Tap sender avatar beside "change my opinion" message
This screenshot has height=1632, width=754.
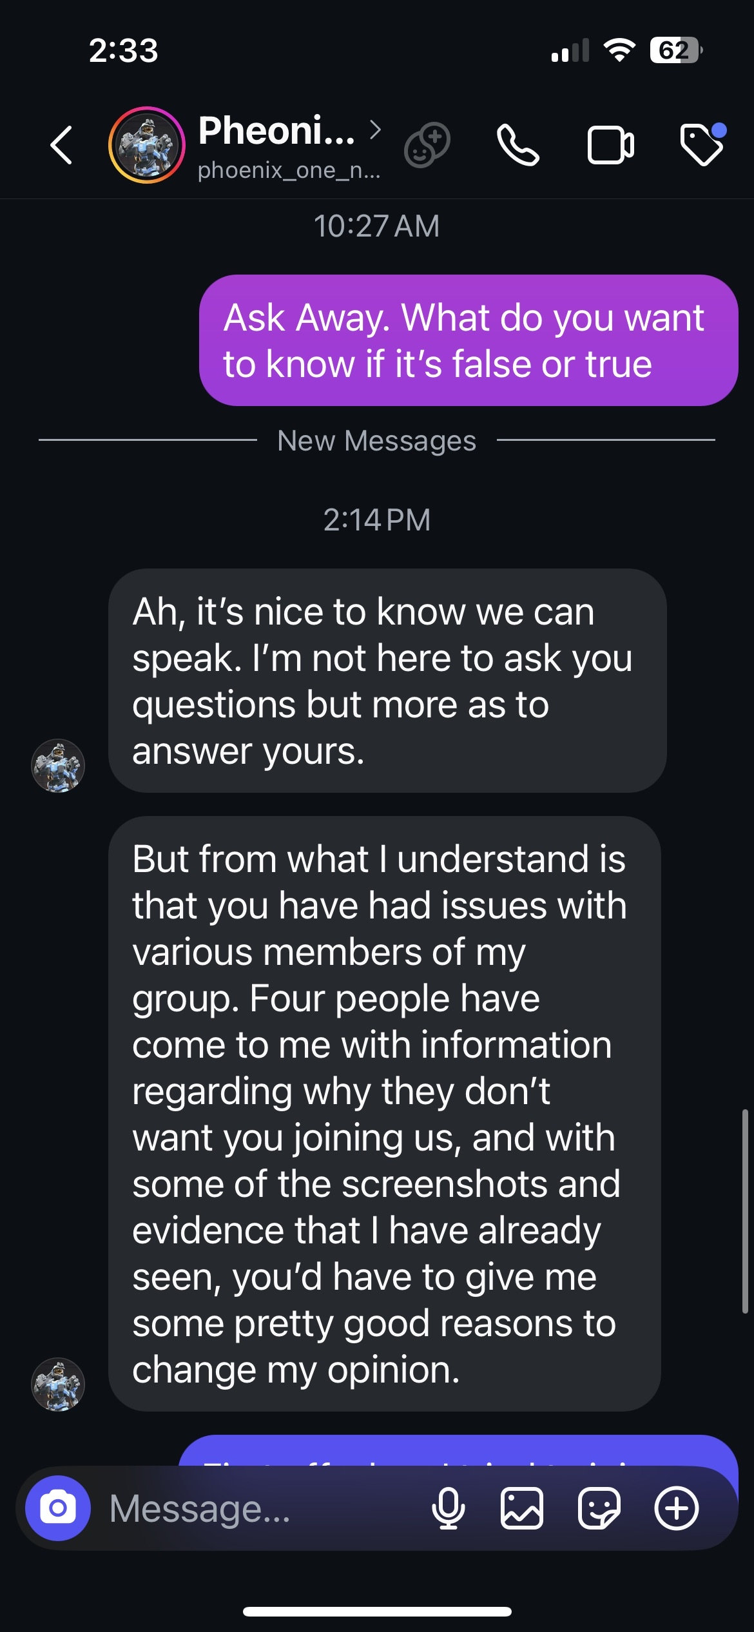(58, 1384)
